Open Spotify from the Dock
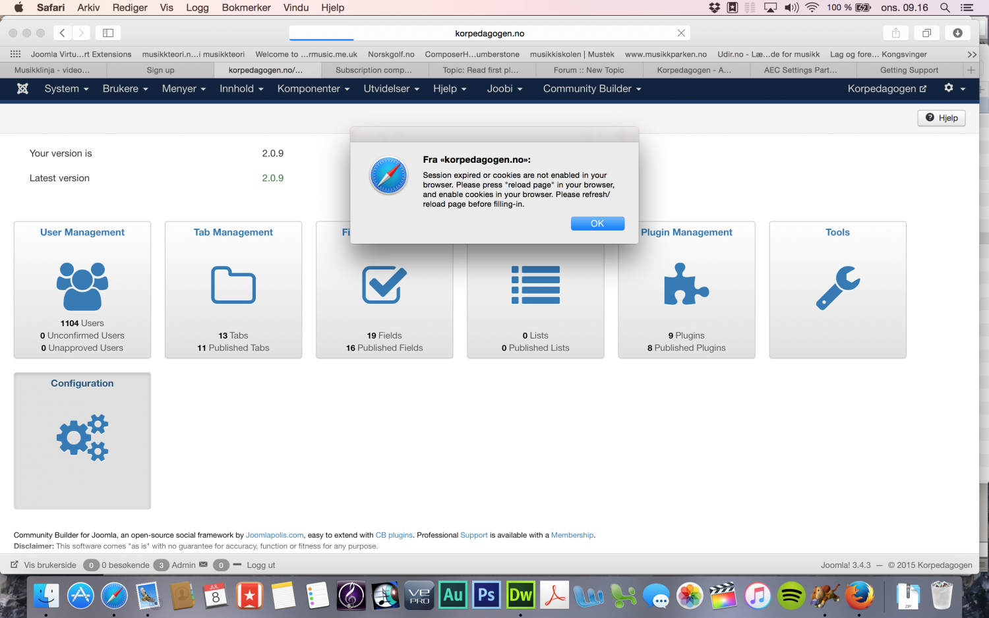989x618 pixels. [791, 596]
